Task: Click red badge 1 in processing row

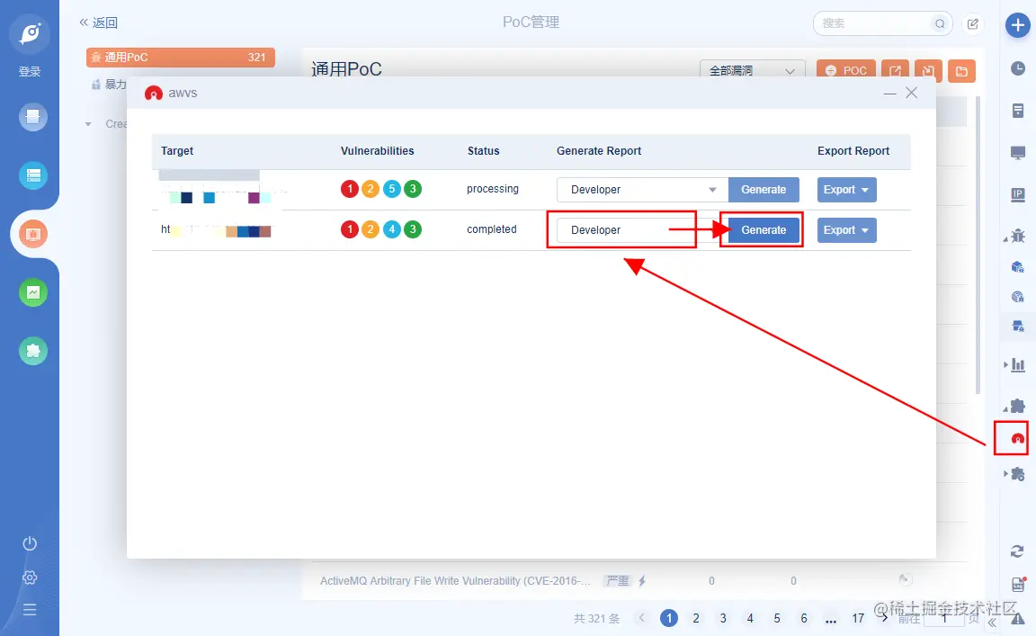Action: 350,189
